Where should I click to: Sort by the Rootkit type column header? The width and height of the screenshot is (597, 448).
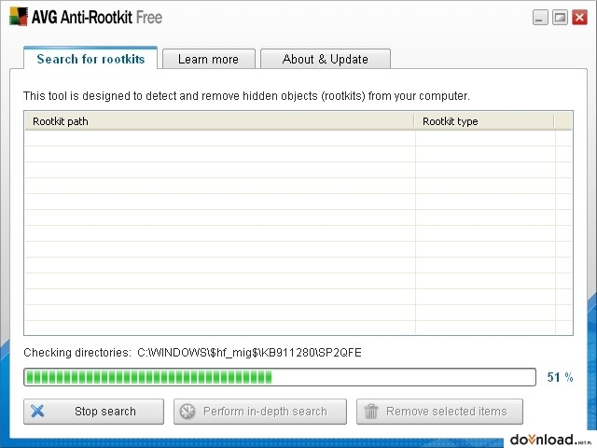(x=485, y=121)
